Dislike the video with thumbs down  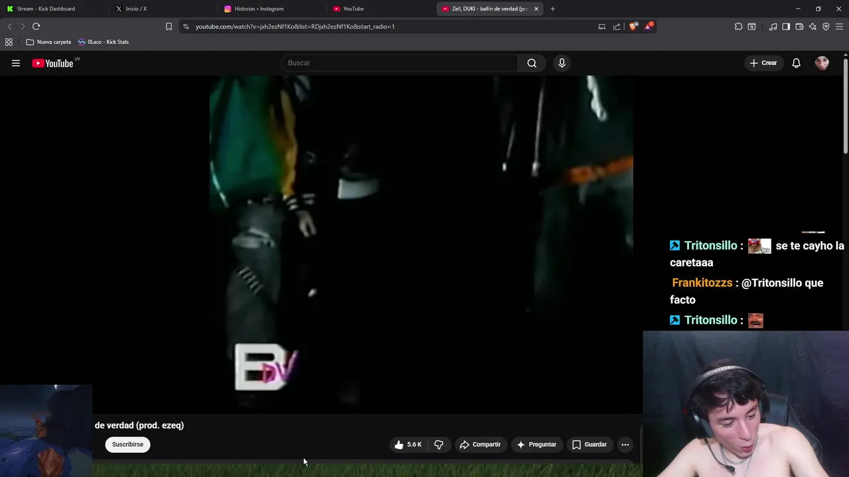point(438,445)
